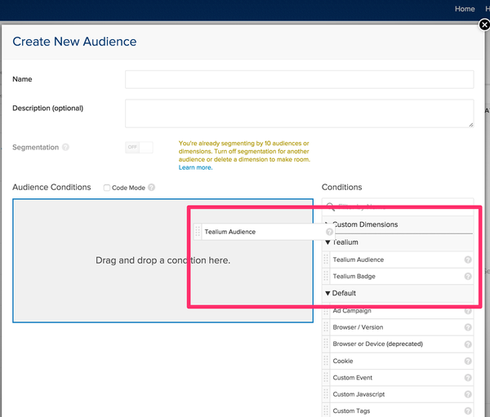Click the Name input field
The width and height of the screenshot is (490, 417).
299,79
